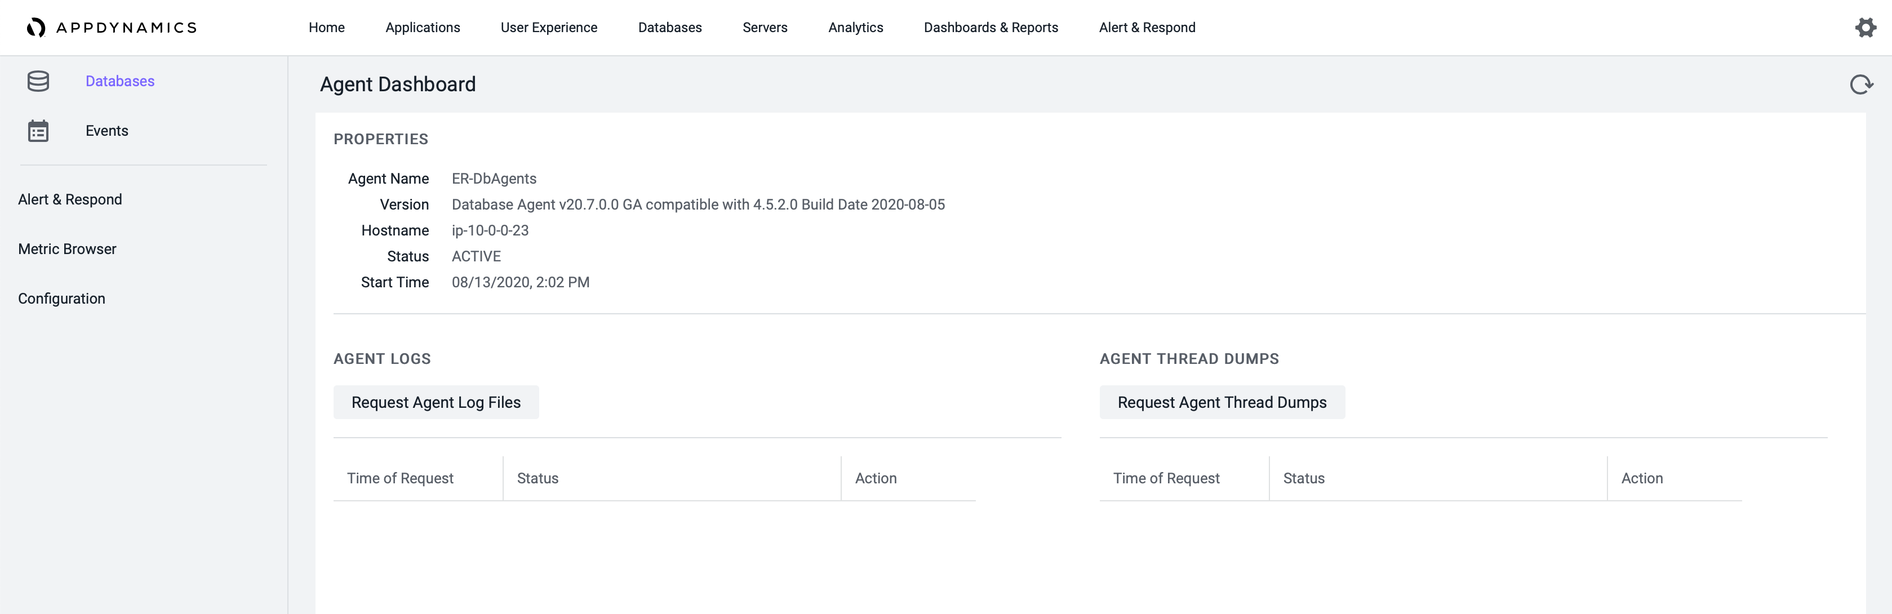This screenshot has width=1892, height=614.
Task: Switch to Servers in the top navigation
Action: pyautogui.click(x=765, y=28)
